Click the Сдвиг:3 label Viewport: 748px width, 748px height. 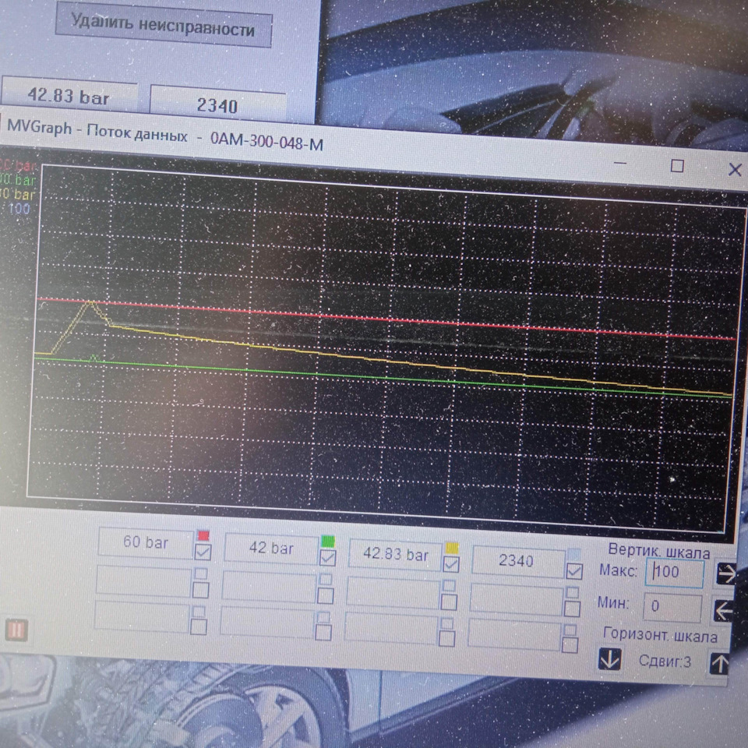coord(665,662)
